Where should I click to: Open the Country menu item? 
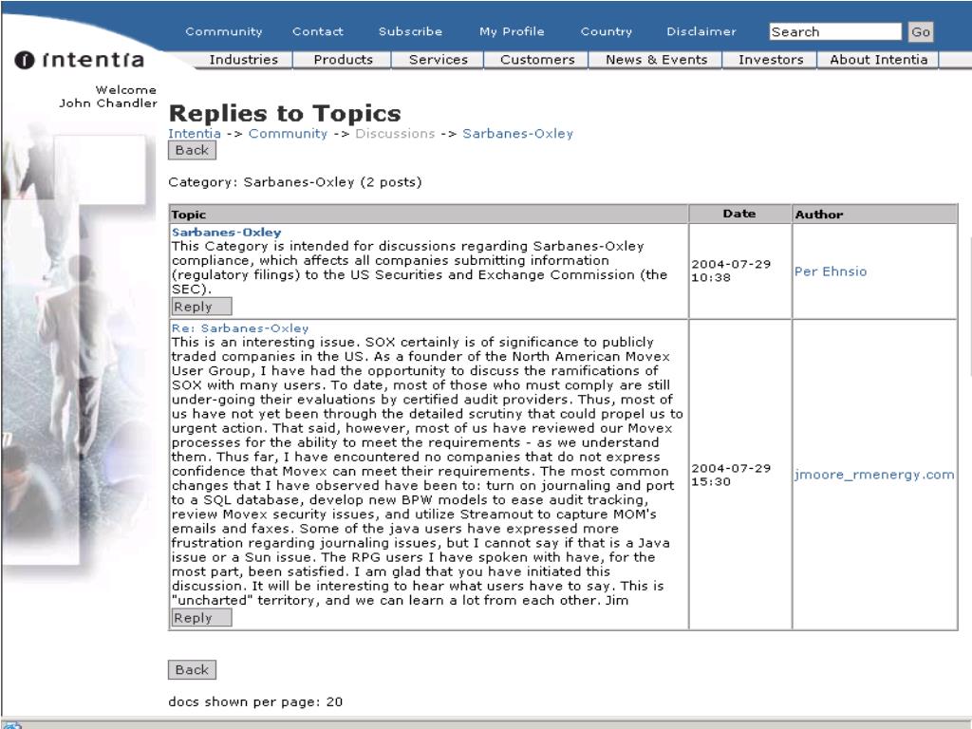pos(607,31)
